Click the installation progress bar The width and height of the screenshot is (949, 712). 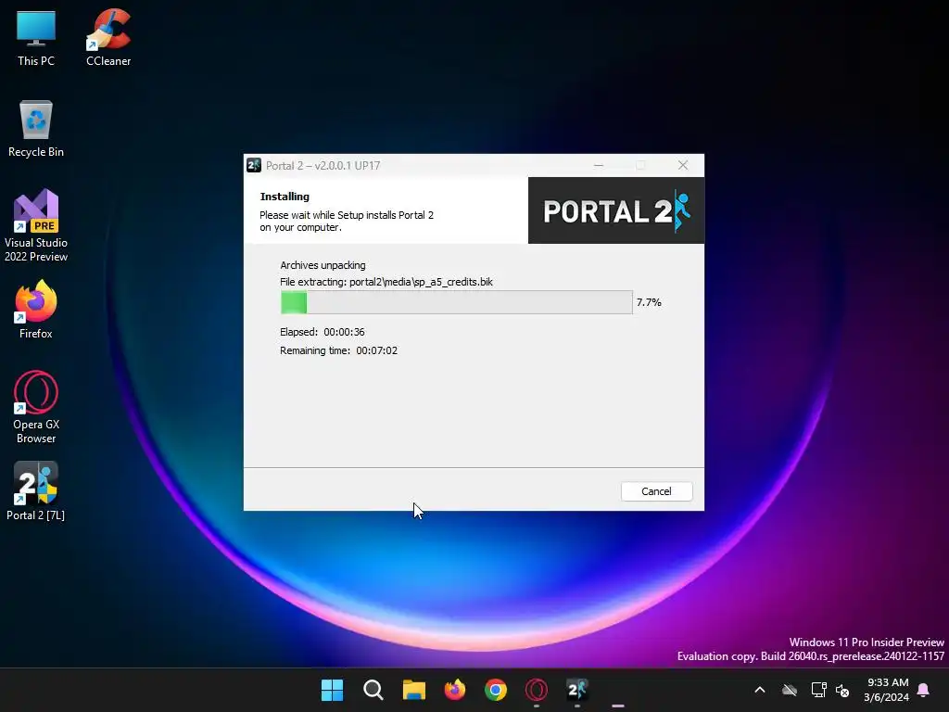pyautogui.click(x=456, y=302)
